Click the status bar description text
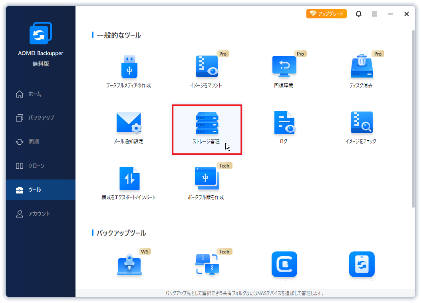The width and height of the screenshot is (421, 303). tap(245, 293)
